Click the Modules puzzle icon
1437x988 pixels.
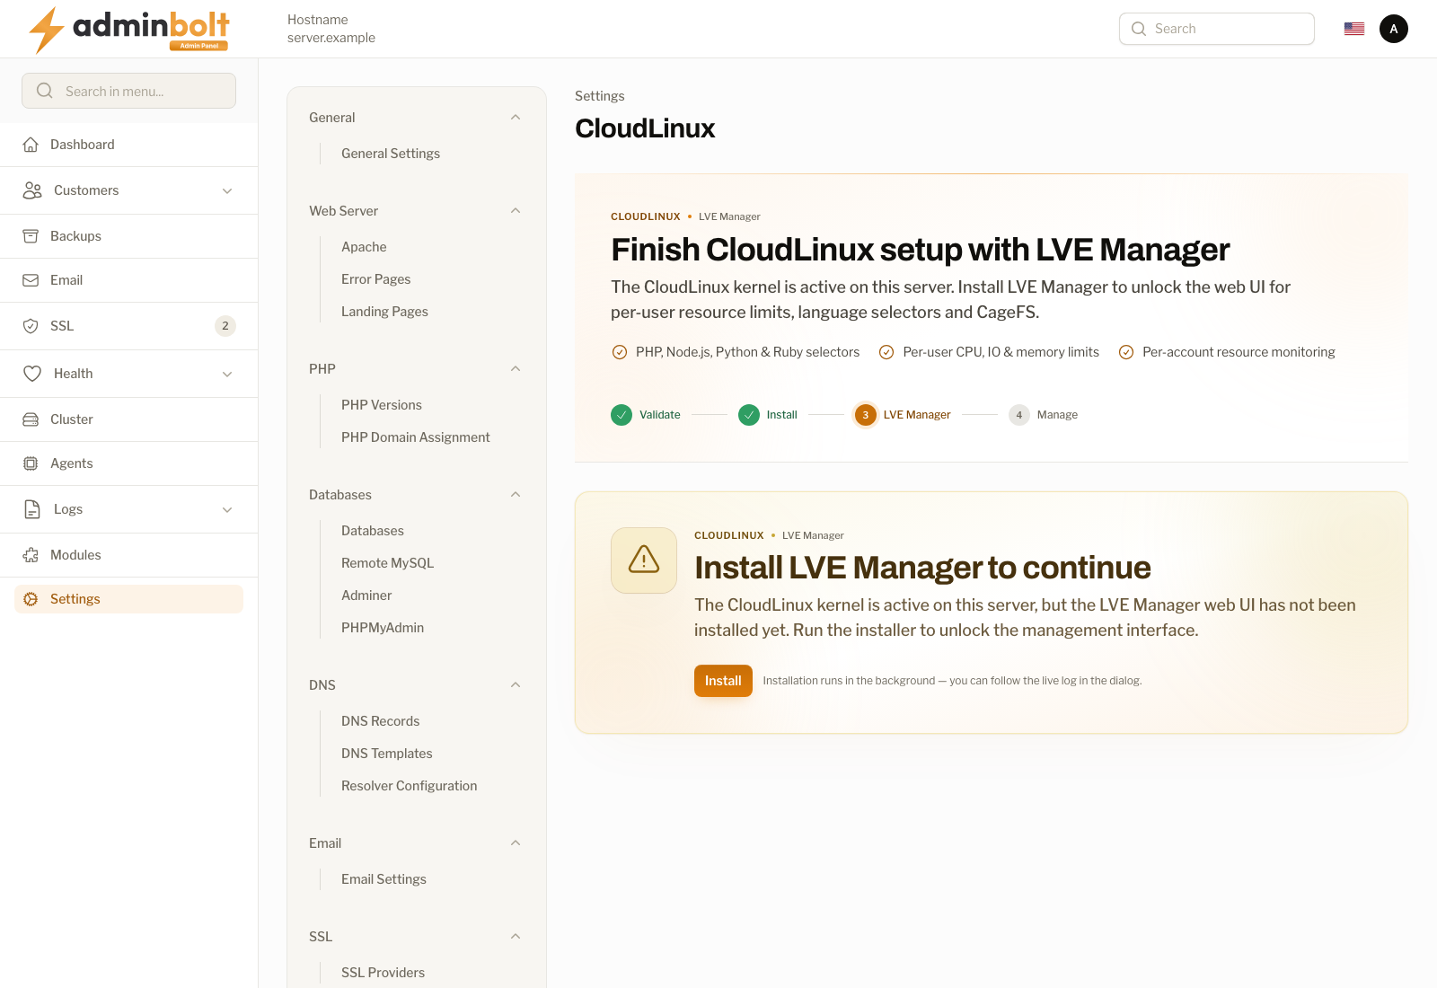31,555
